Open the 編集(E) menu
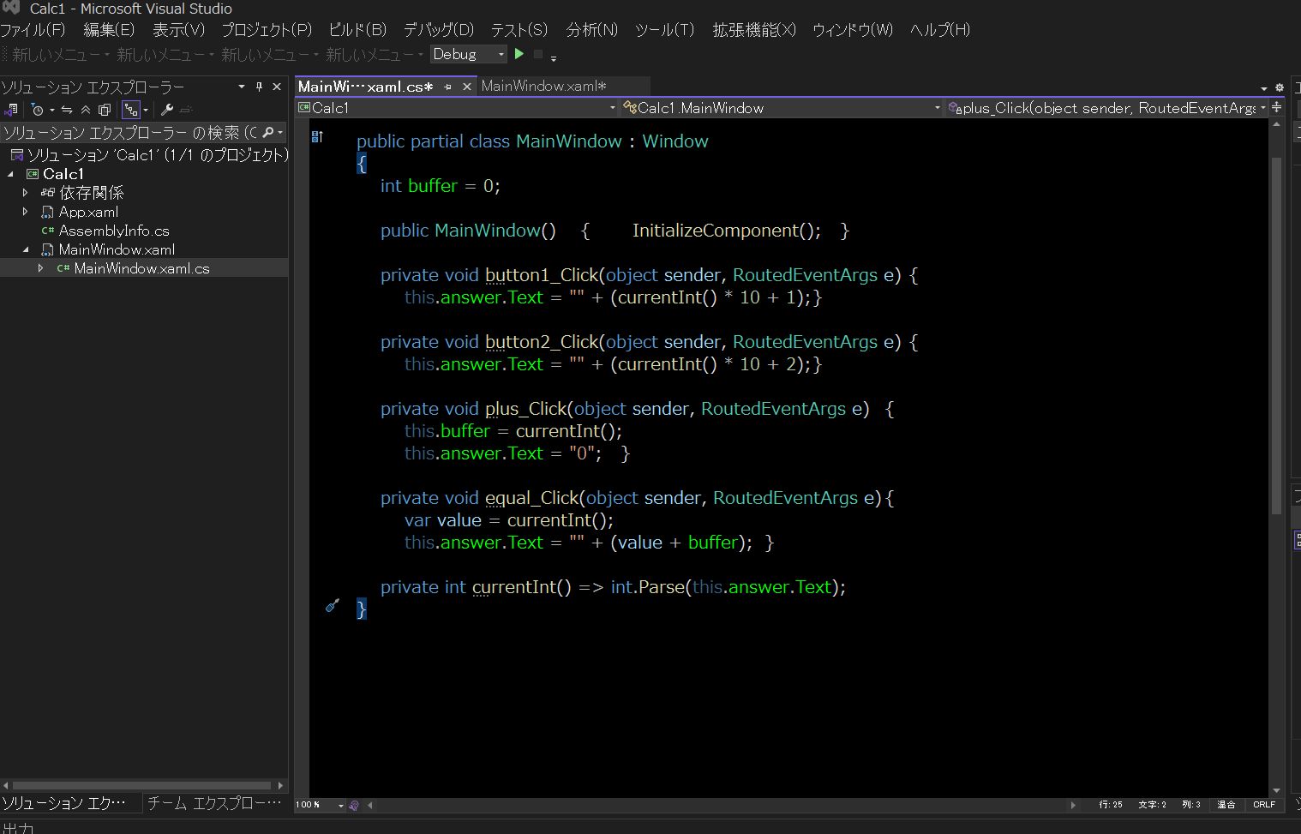This screenshot has height=834, width=1301. (x=109, y=30)
